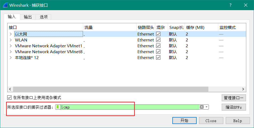Click Ethernet link-layer cell in 以太网 row

pyautogui.click(x=146, y=34)
